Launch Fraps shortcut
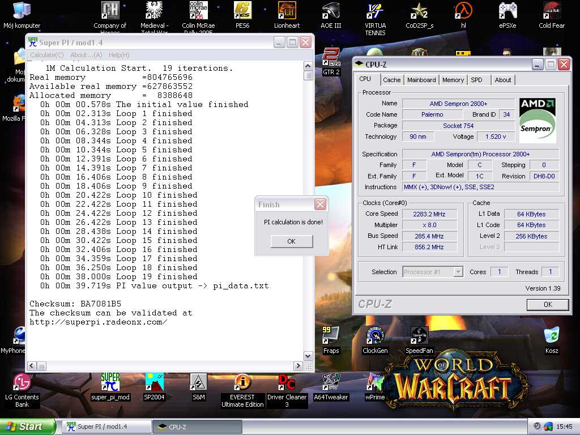This screenshot has height=435, width=580. pyautogui.click(x=331, y=340)
